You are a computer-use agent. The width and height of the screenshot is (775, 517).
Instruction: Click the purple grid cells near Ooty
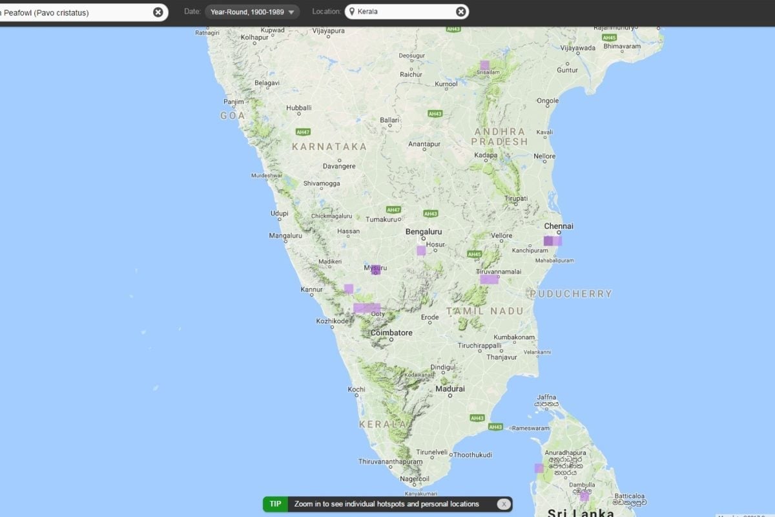[367, 308]
